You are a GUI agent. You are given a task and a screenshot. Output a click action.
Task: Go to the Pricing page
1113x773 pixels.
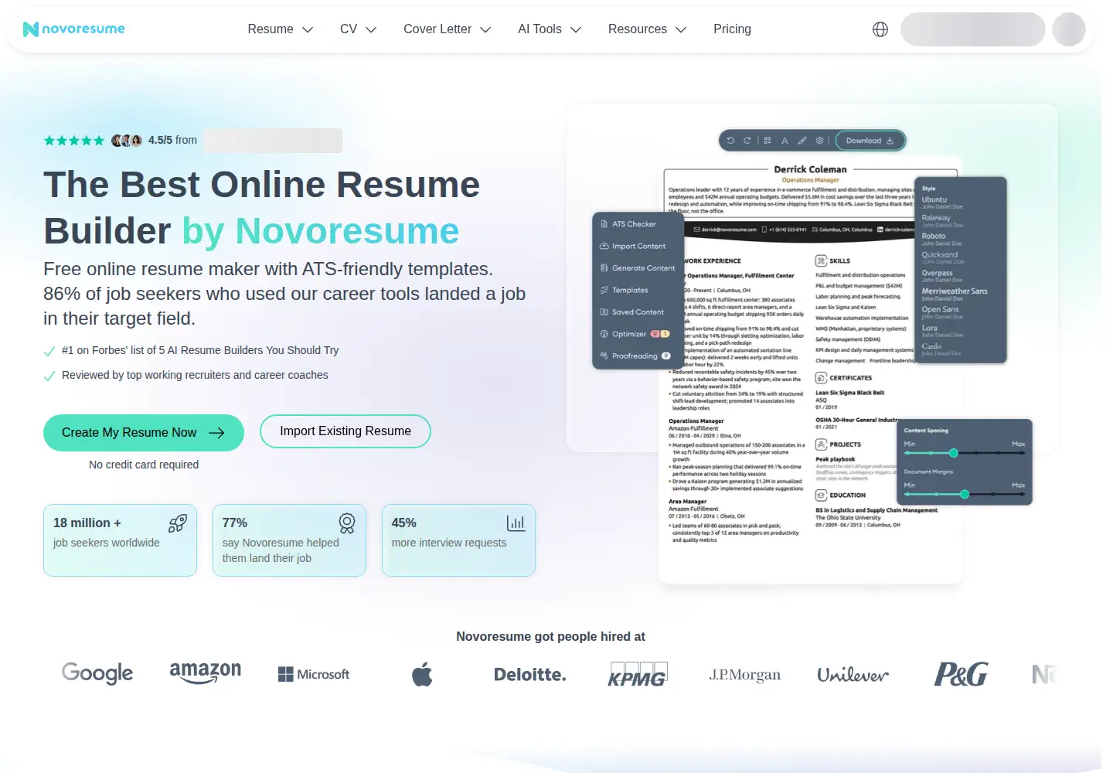tap(732, 29)
